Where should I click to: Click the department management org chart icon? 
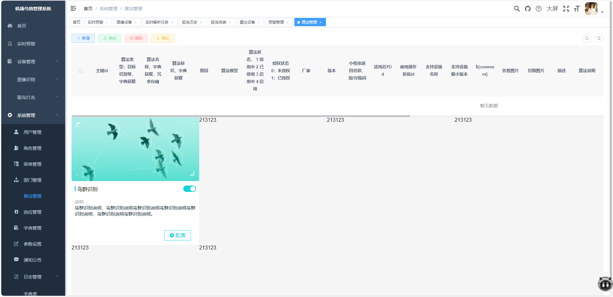click(x=16, y=180)
